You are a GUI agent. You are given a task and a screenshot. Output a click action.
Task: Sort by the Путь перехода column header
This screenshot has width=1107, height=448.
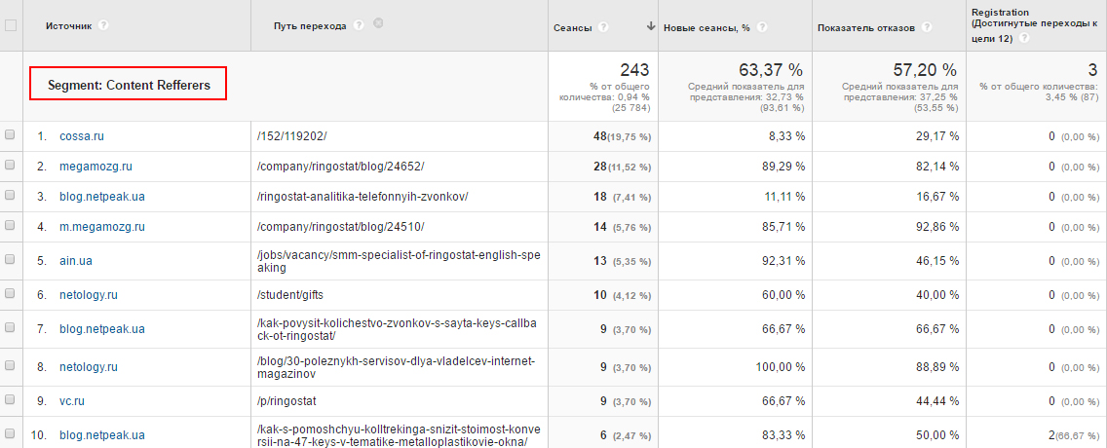pyautogui.click(x=310, y=25)
